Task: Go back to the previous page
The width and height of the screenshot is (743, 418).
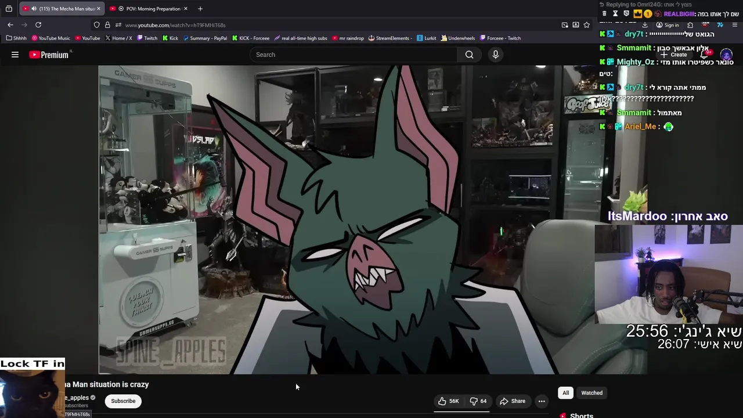Action: click(10, 25)
